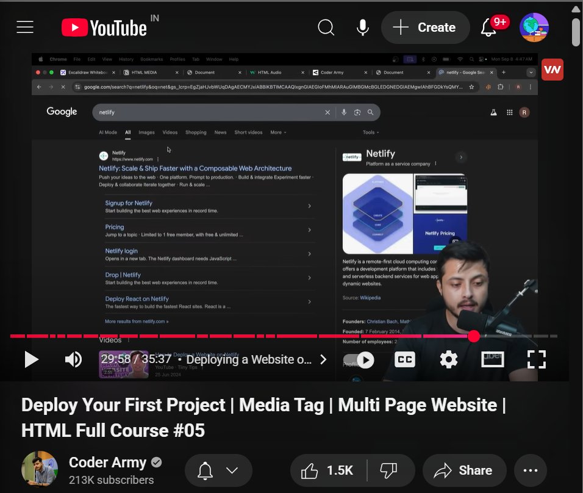Like the video (1.5K)

coord(327,470)
